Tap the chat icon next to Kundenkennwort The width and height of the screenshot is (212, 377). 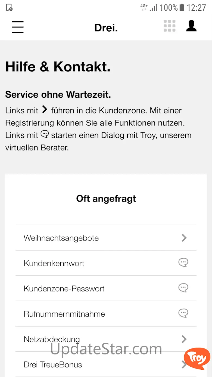tap(183, 263)
